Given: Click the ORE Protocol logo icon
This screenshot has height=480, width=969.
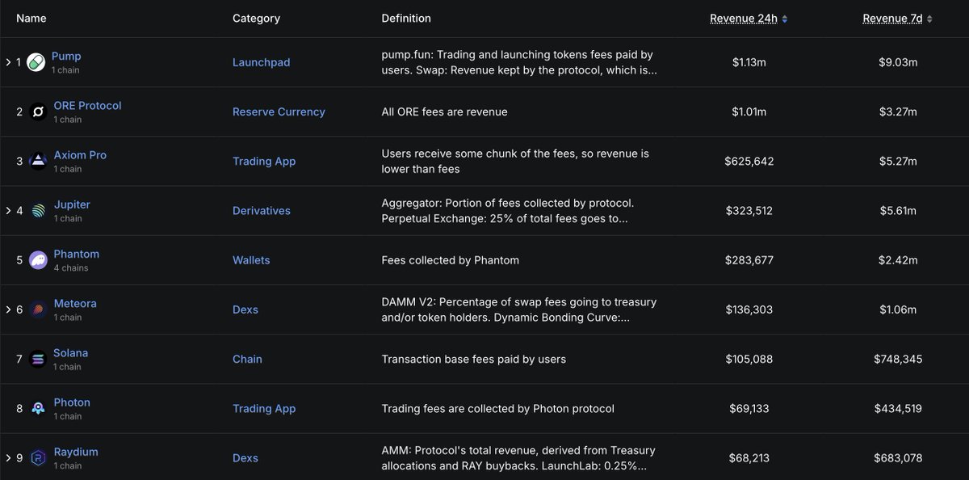Looking at the screenshot, I should pos(38,112).
